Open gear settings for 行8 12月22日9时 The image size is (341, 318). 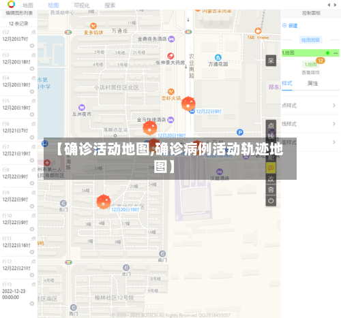coord(32,183)
